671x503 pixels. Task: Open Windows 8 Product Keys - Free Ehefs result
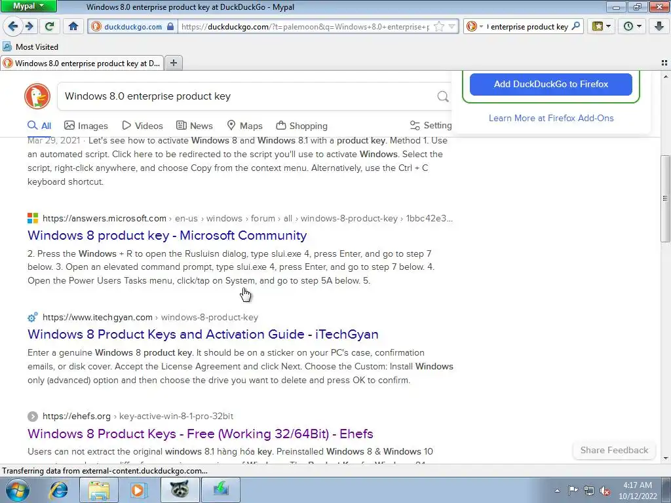201,434
